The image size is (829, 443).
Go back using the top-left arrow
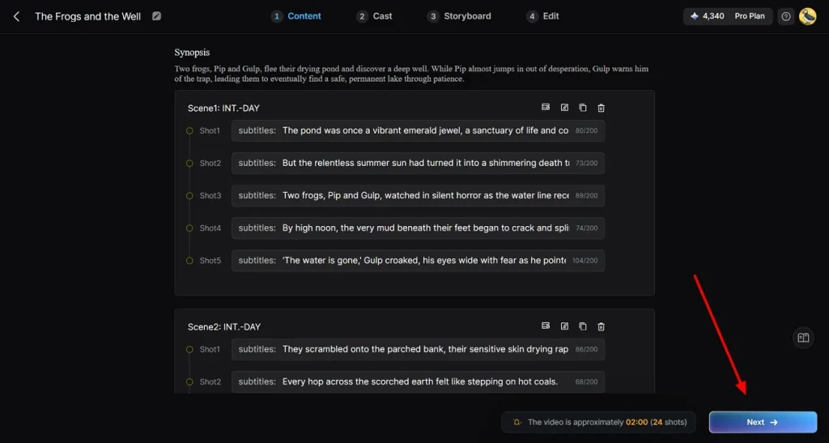[16, 16]
